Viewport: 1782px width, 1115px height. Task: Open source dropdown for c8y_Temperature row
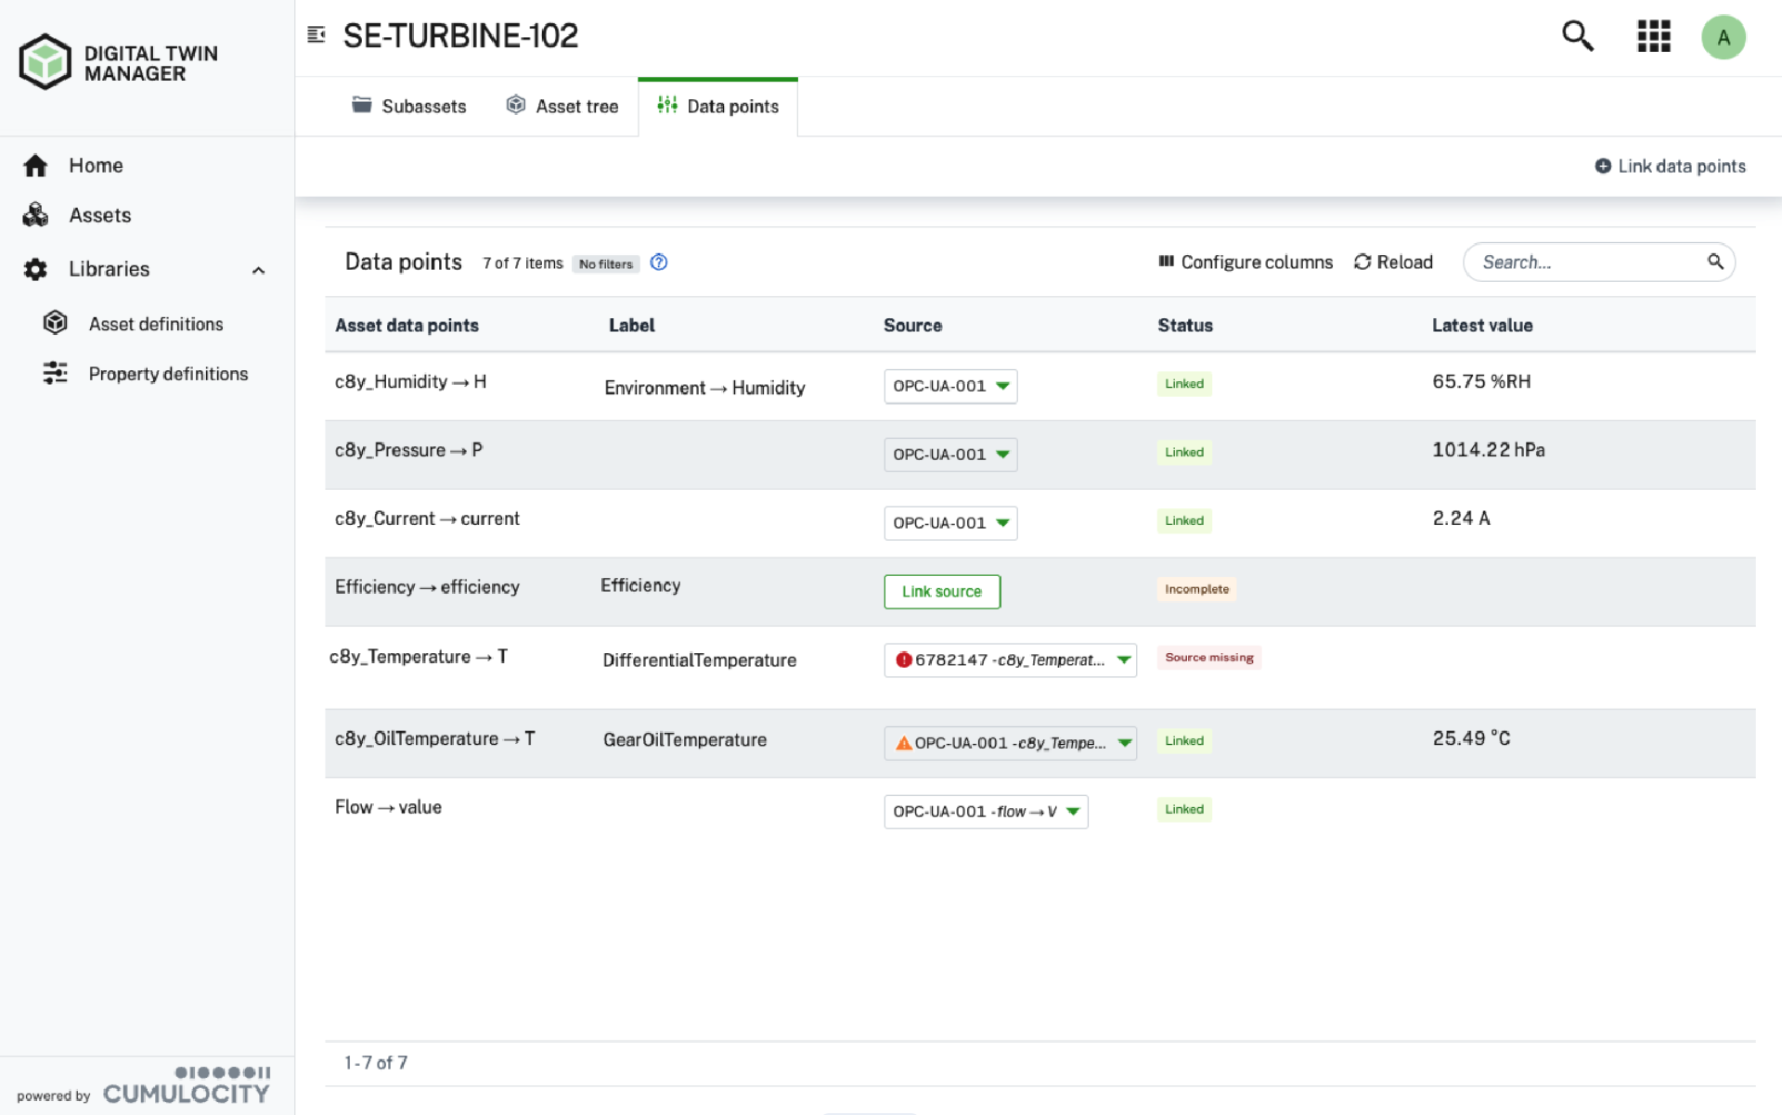(x=1010, y=660)
